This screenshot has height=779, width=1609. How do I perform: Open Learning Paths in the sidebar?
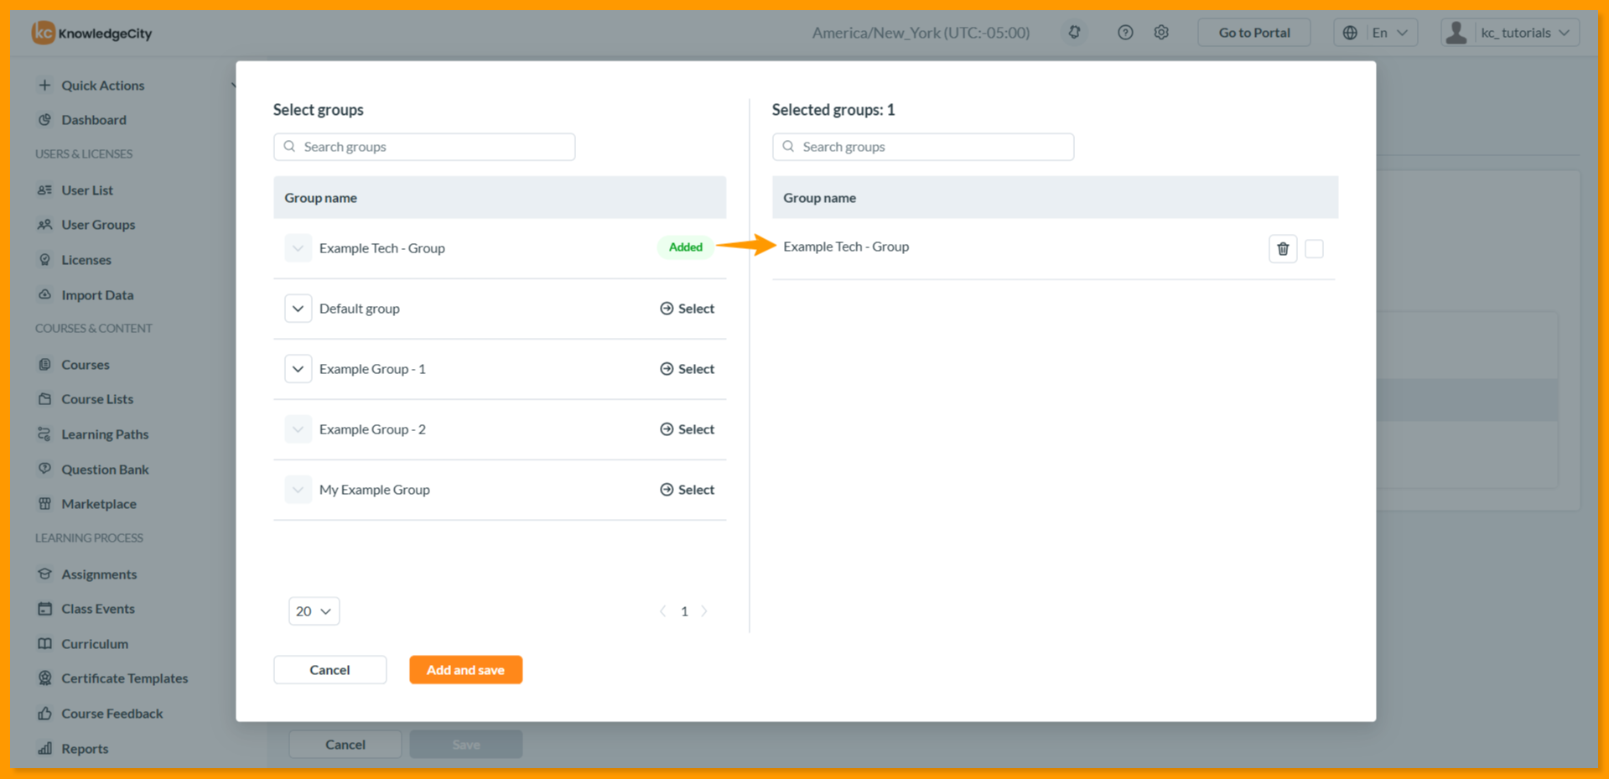click(104, 434)
